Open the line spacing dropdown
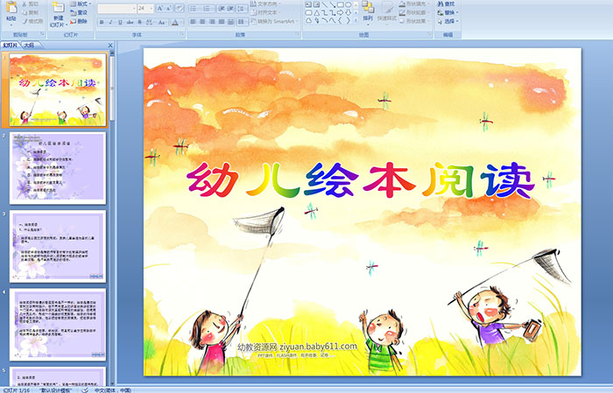This screenshot has height=393, width=613. click(243, 8)
